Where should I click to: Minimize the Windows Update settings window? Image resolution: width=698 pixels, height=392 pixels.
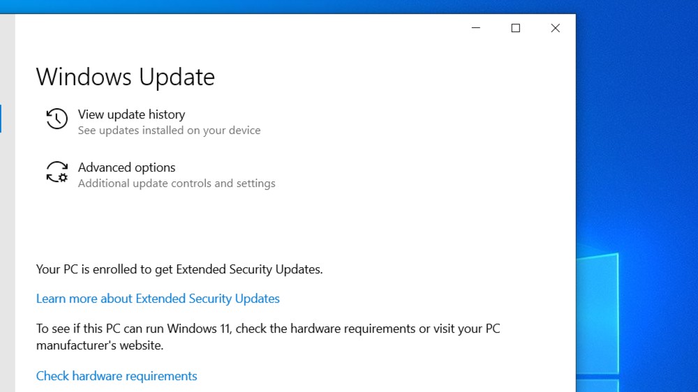click(476, 28)
